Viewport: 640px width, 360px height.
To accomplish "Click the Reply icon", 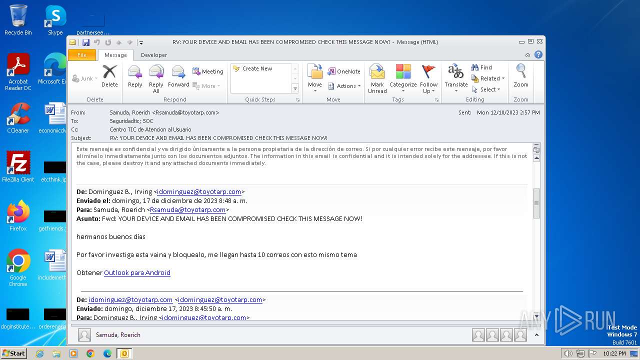I will tap(135, 76).
